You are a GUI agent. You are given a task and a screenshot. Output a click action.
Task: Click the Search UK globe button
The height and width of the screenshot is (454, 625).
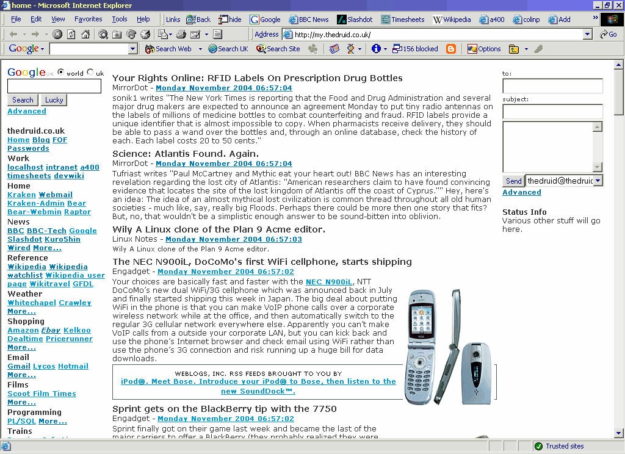[228, 49]
